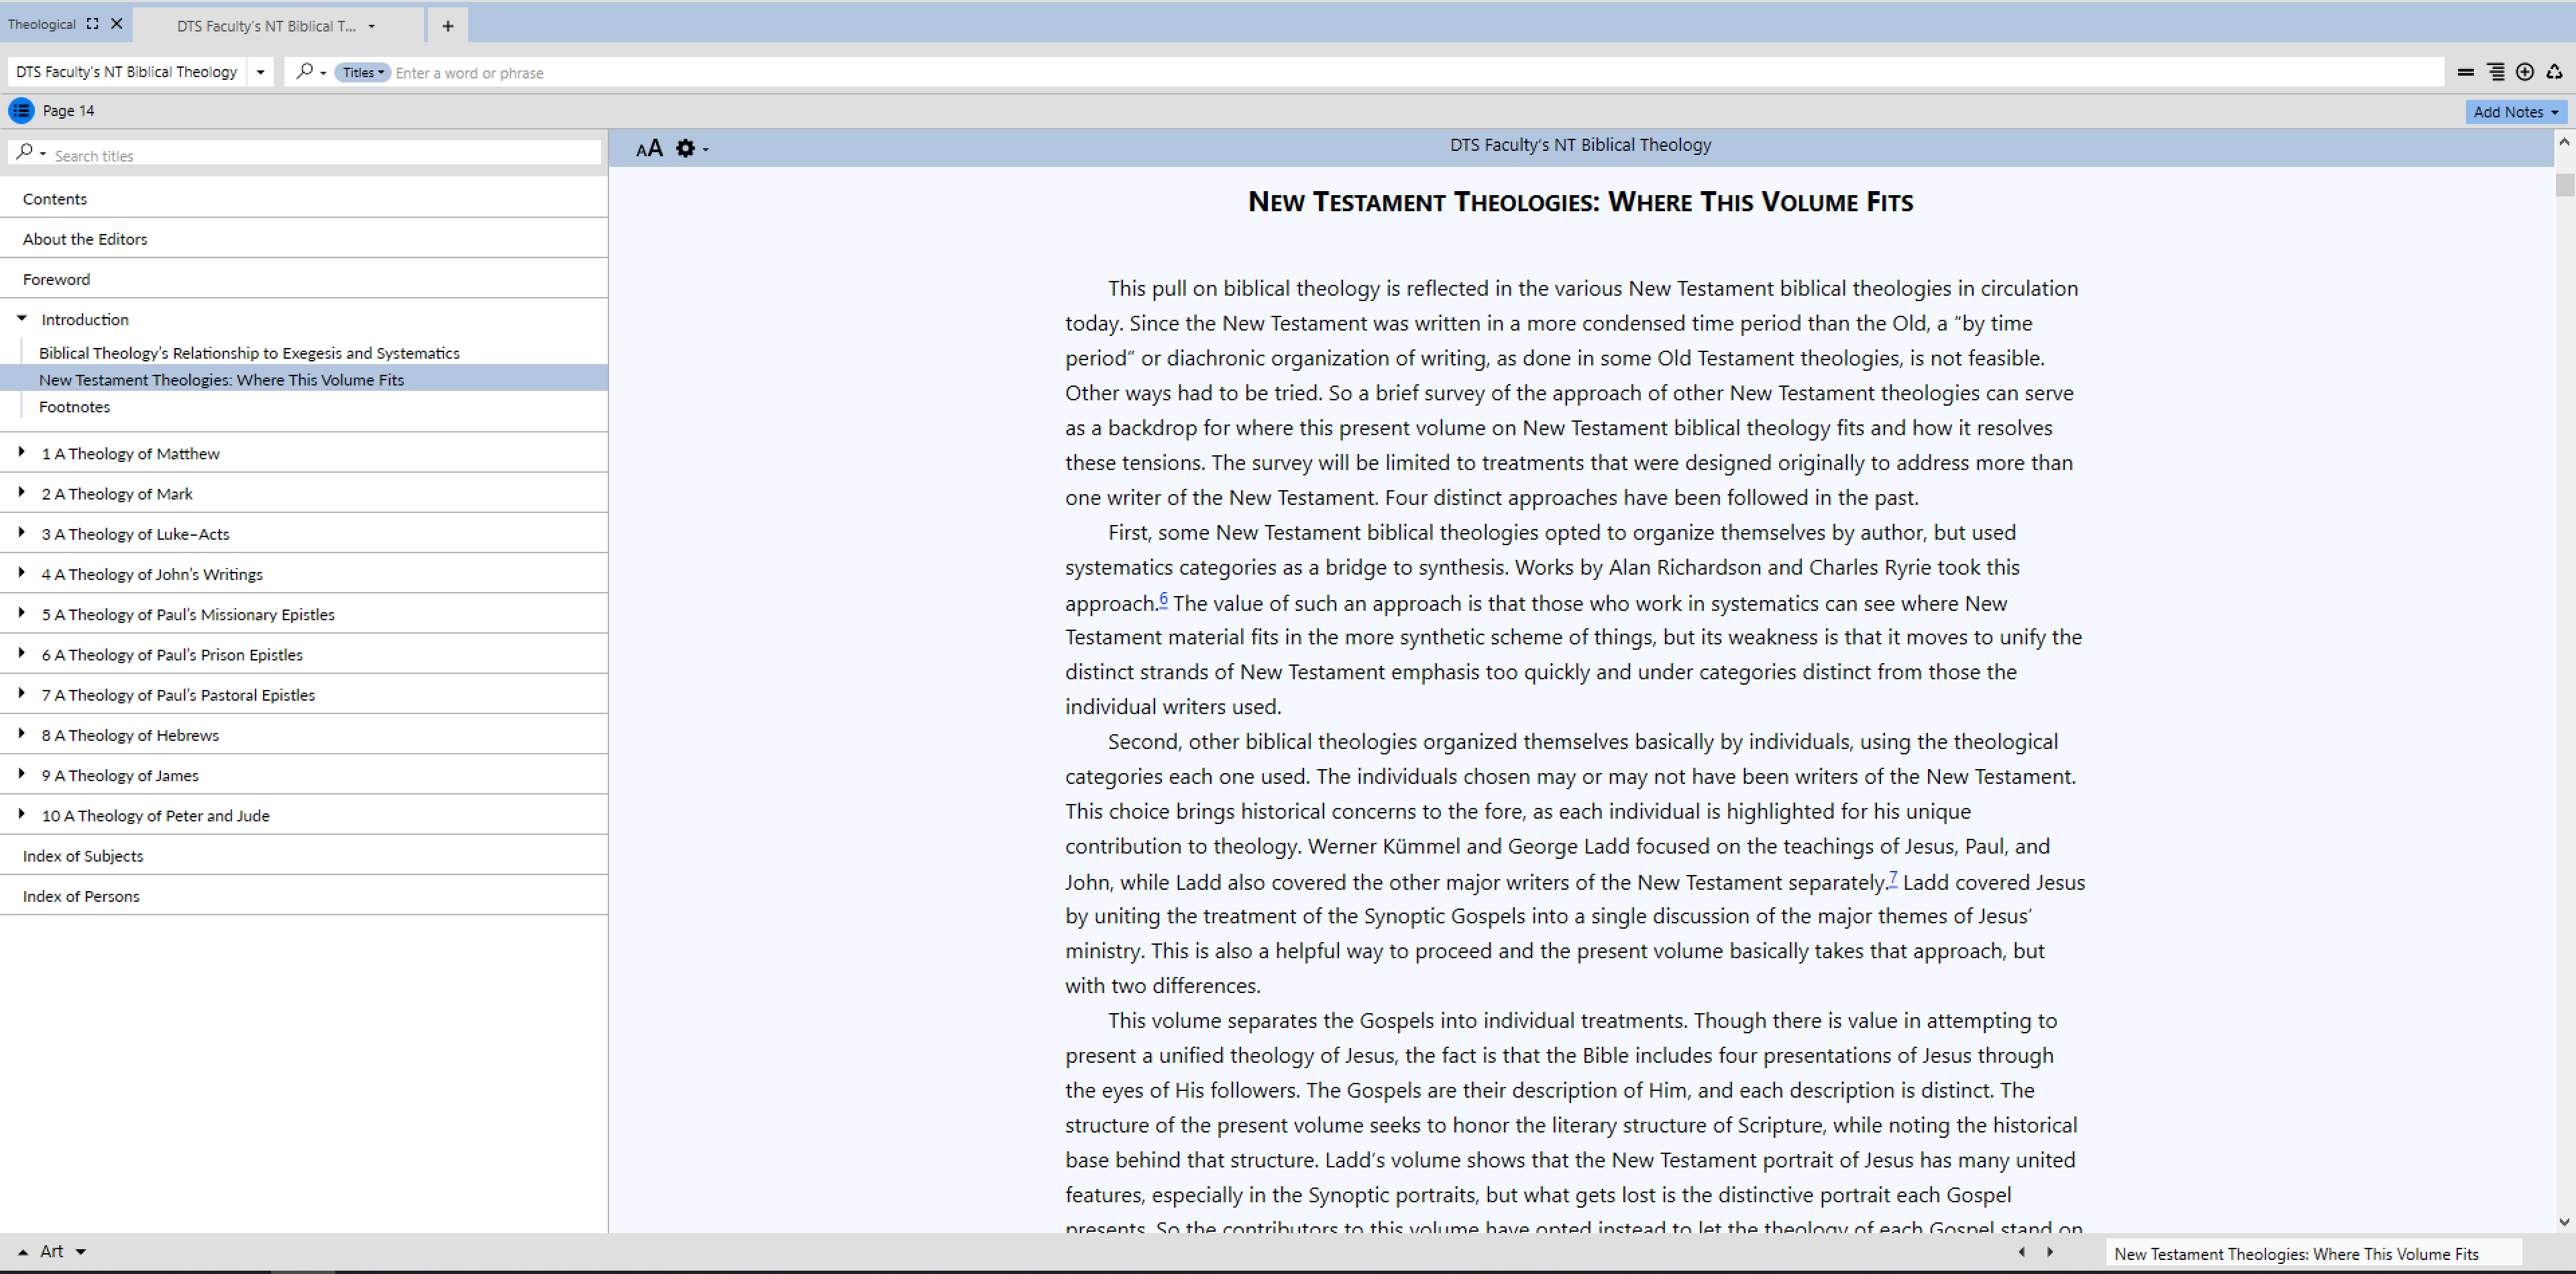Expand 8 A Theology of Hebrews chapter
Viewport: 2576px width, 1274px height.
[x=22, y=734]
